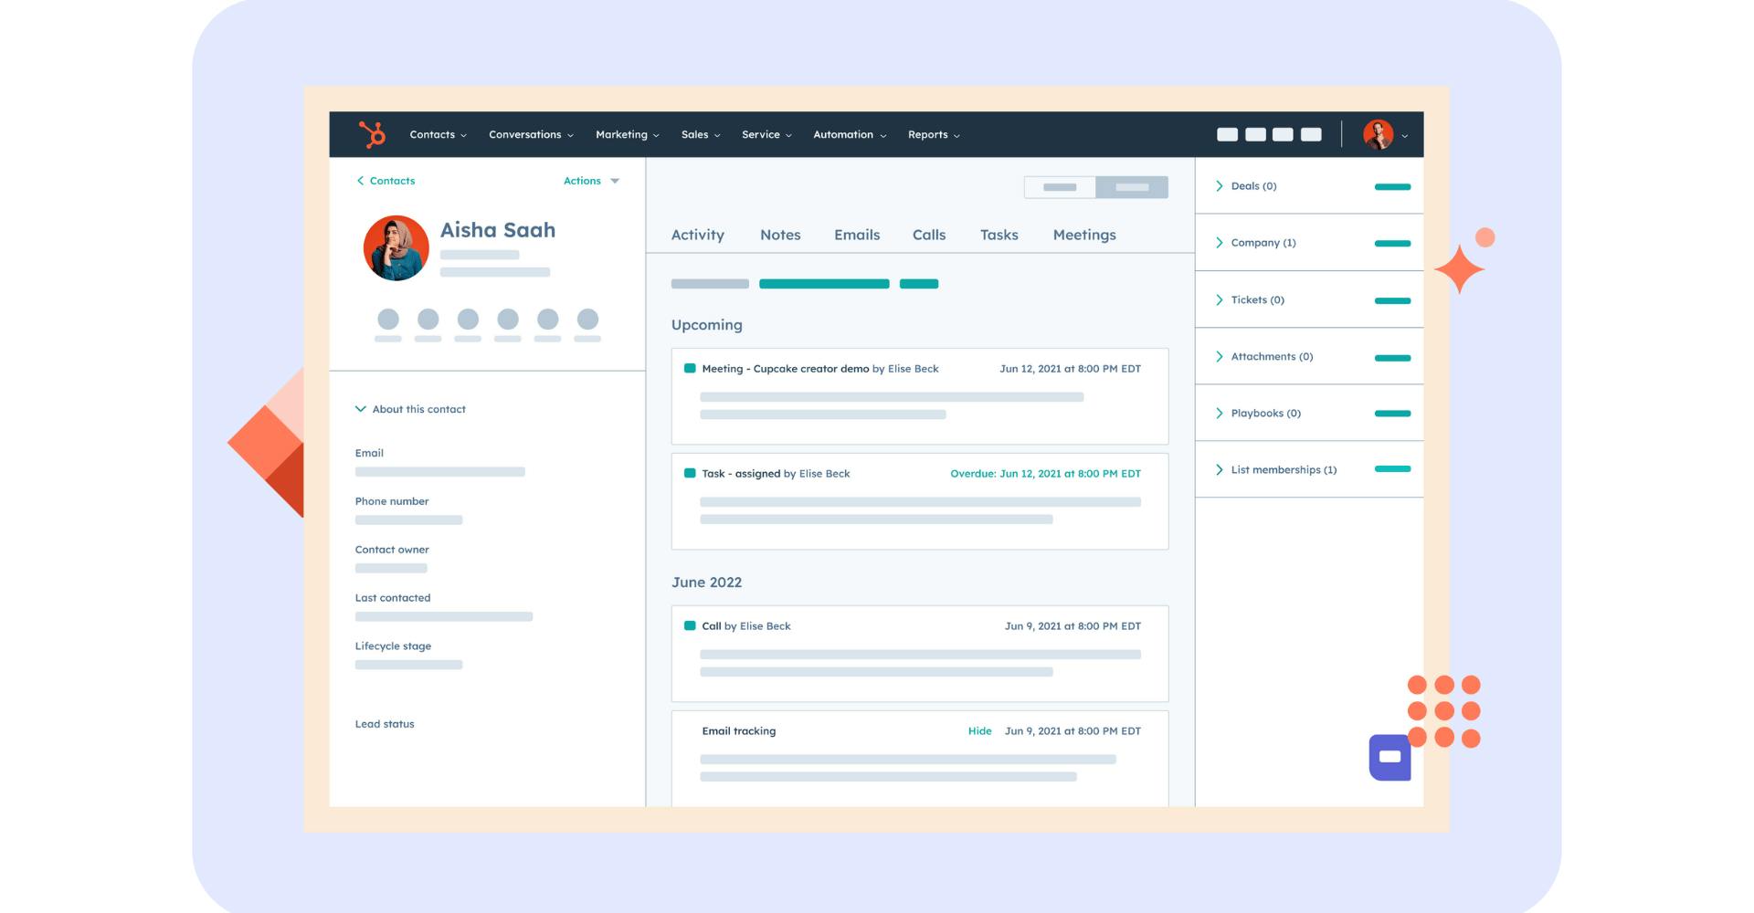Hide the Email tracking entry

[x=979, y=730]
